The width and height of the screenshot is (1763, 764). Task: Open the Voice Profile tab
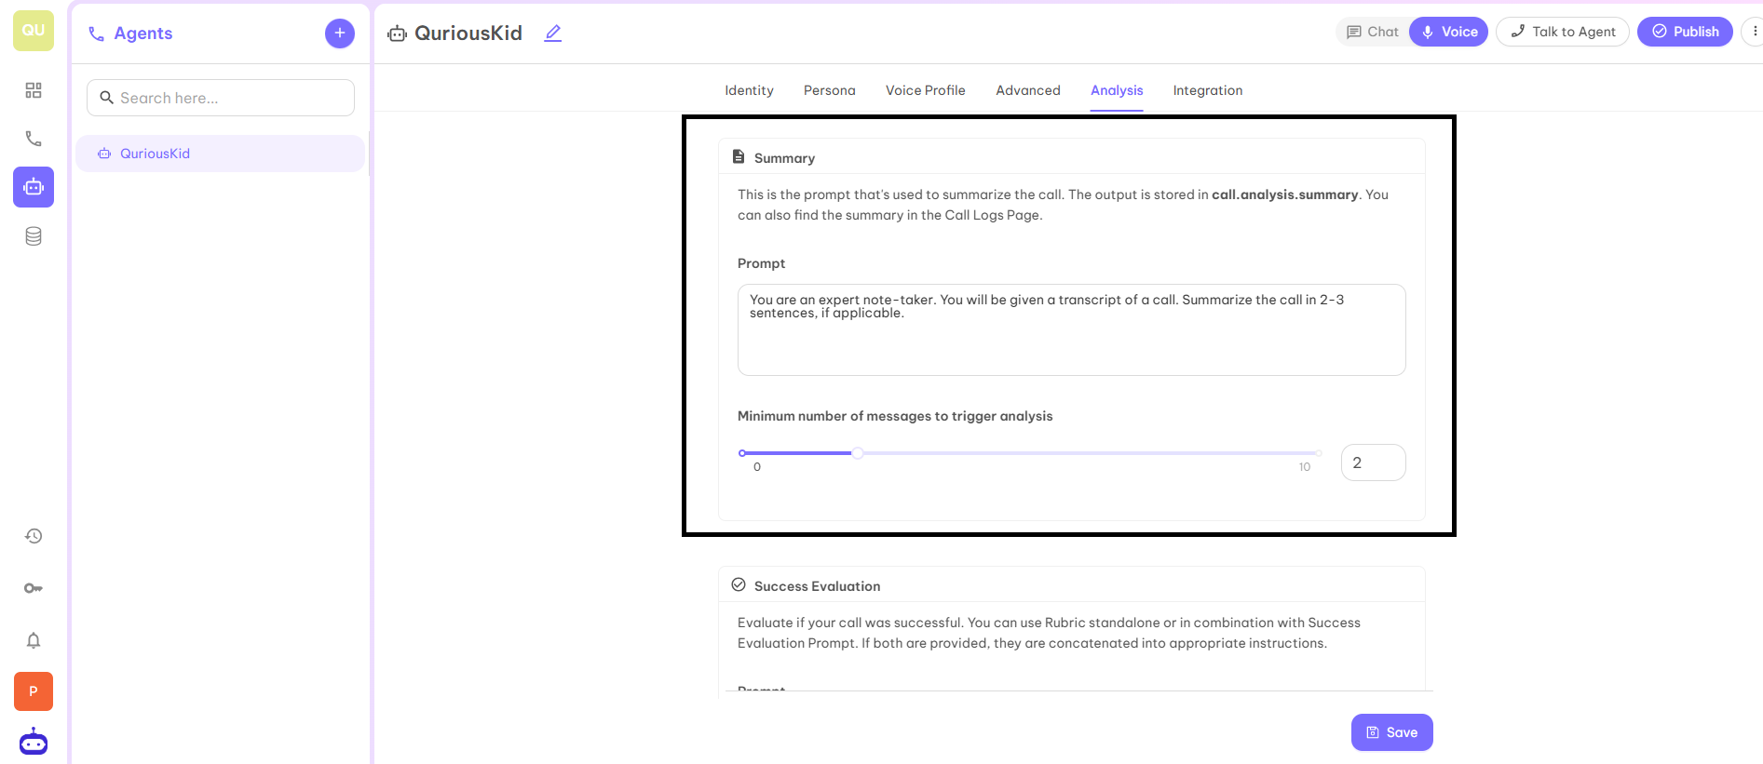pyautogui.click(x=926, y=90)
